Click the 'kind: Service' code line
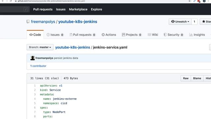 point(50,90)
